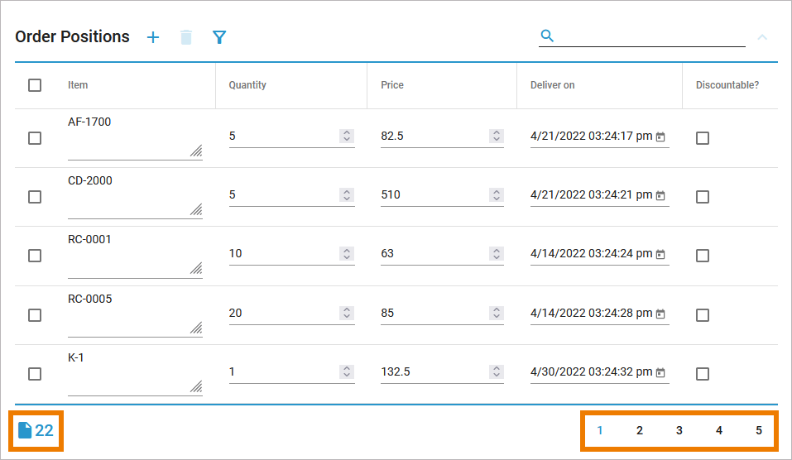
Task: Sort by the Item column header
Action: pyautogui.click(x=78, y=85)
